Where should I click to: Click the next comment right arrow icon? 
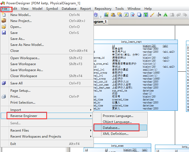coord(185,15)
